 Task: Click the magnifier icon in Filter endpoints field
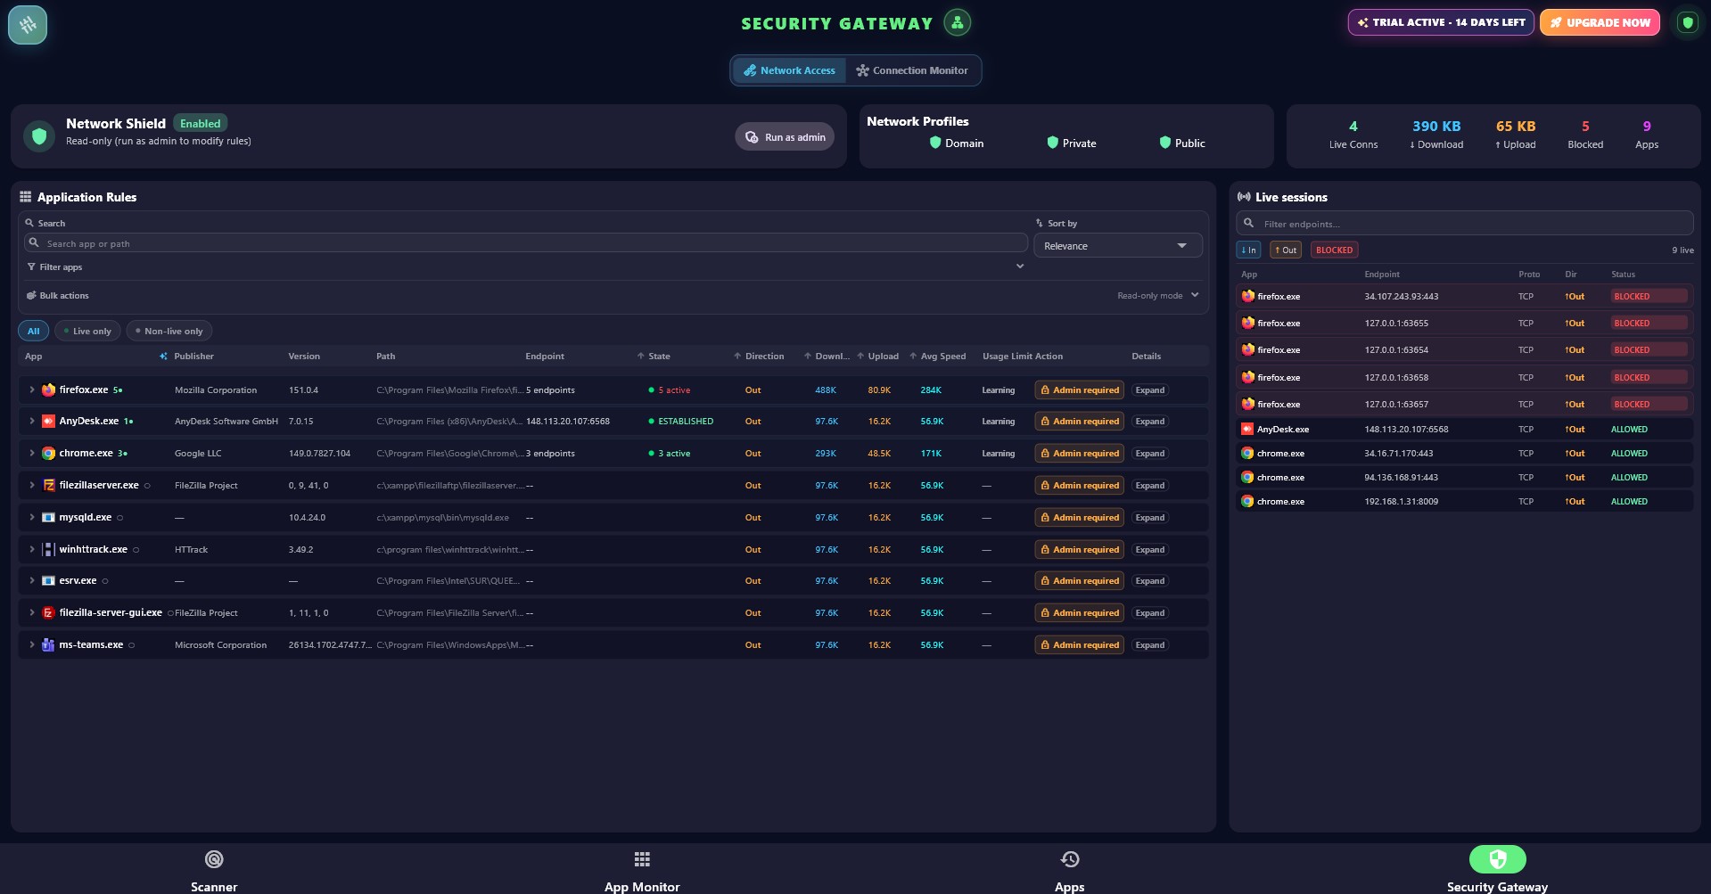(x=1249, y=223)
